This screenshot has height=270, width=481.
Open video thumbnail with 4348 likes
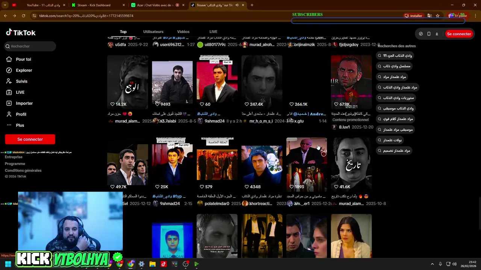pyautogui.click(x=262, y=165)
